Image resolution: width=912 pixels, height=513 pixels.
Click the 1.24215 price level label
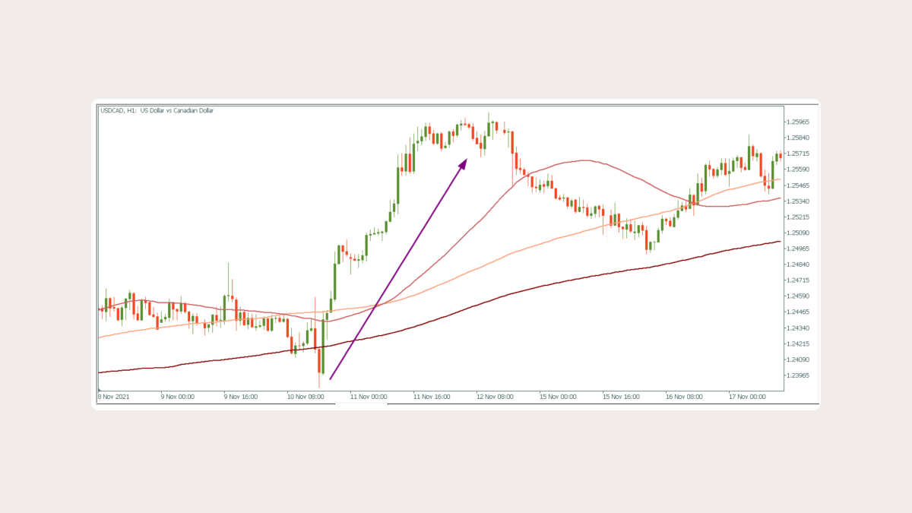799,344
